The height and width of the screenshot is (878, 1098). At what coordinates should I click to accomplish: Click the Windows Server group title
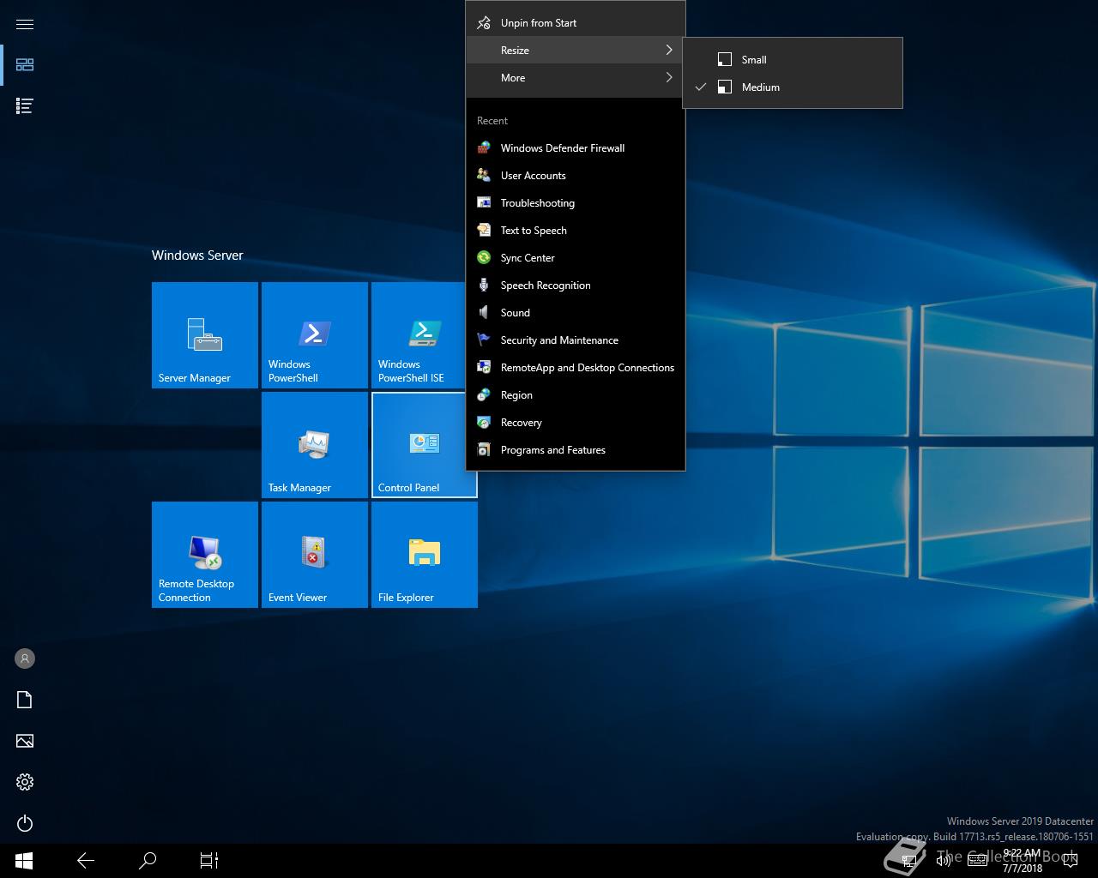click(197, 256)
